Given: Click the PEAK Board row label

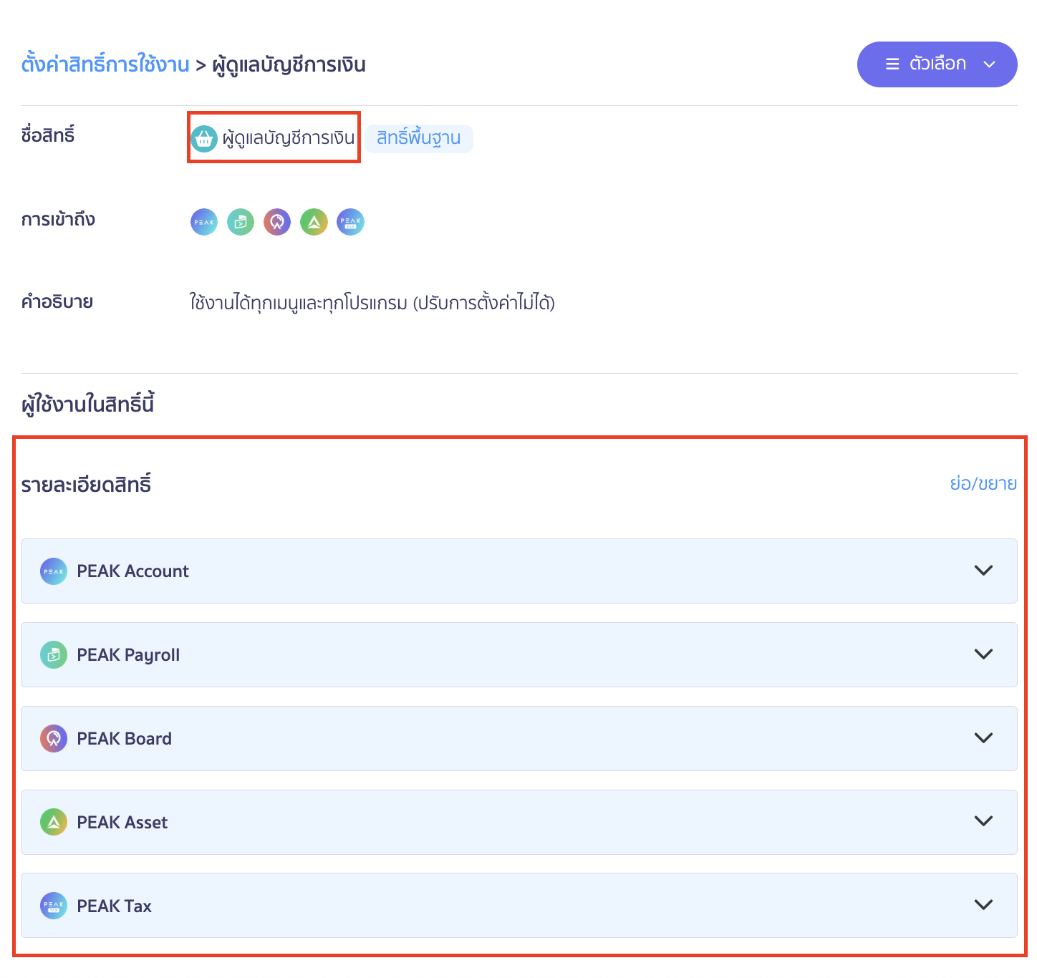Looking at the screenshot, I should (125, 739).
